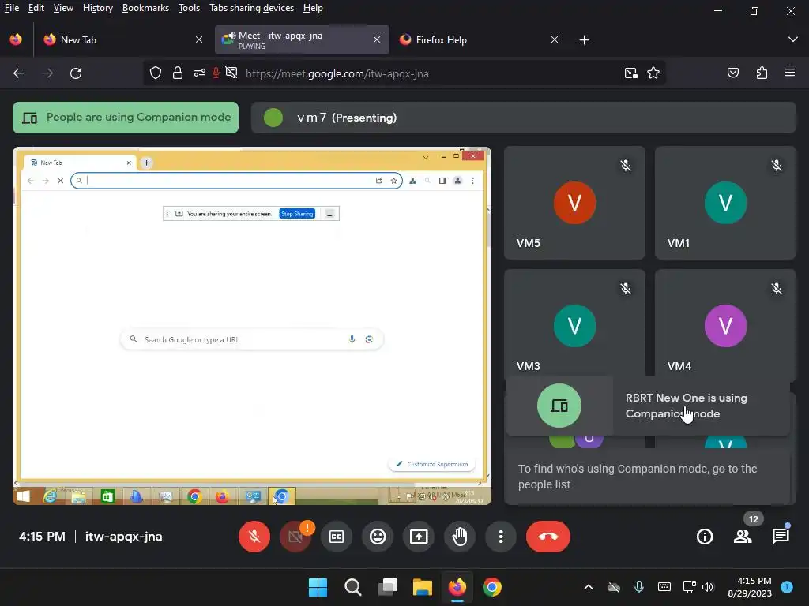Open Windows taskbar Search
This screenshot has height=606, width=809.
coord(353,587)
